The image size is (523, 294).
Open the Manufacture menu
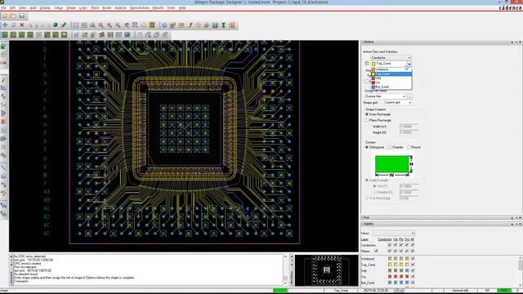[140, 7]
